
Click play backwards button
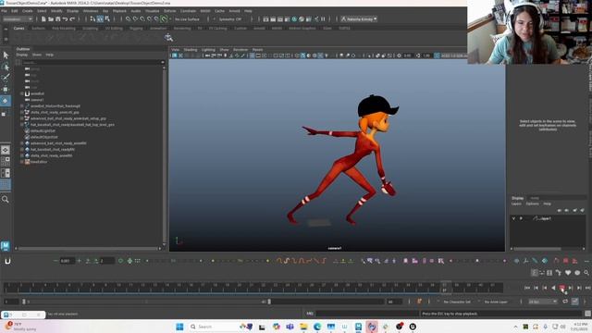[553, 288]
